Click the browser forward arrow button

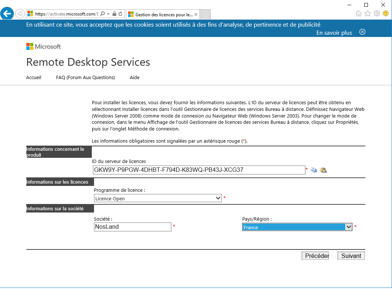point(20,14)
